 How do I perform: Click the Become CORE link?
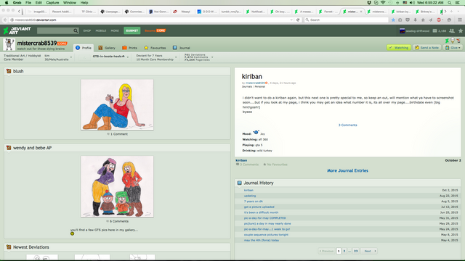click(x=155, y=30)
